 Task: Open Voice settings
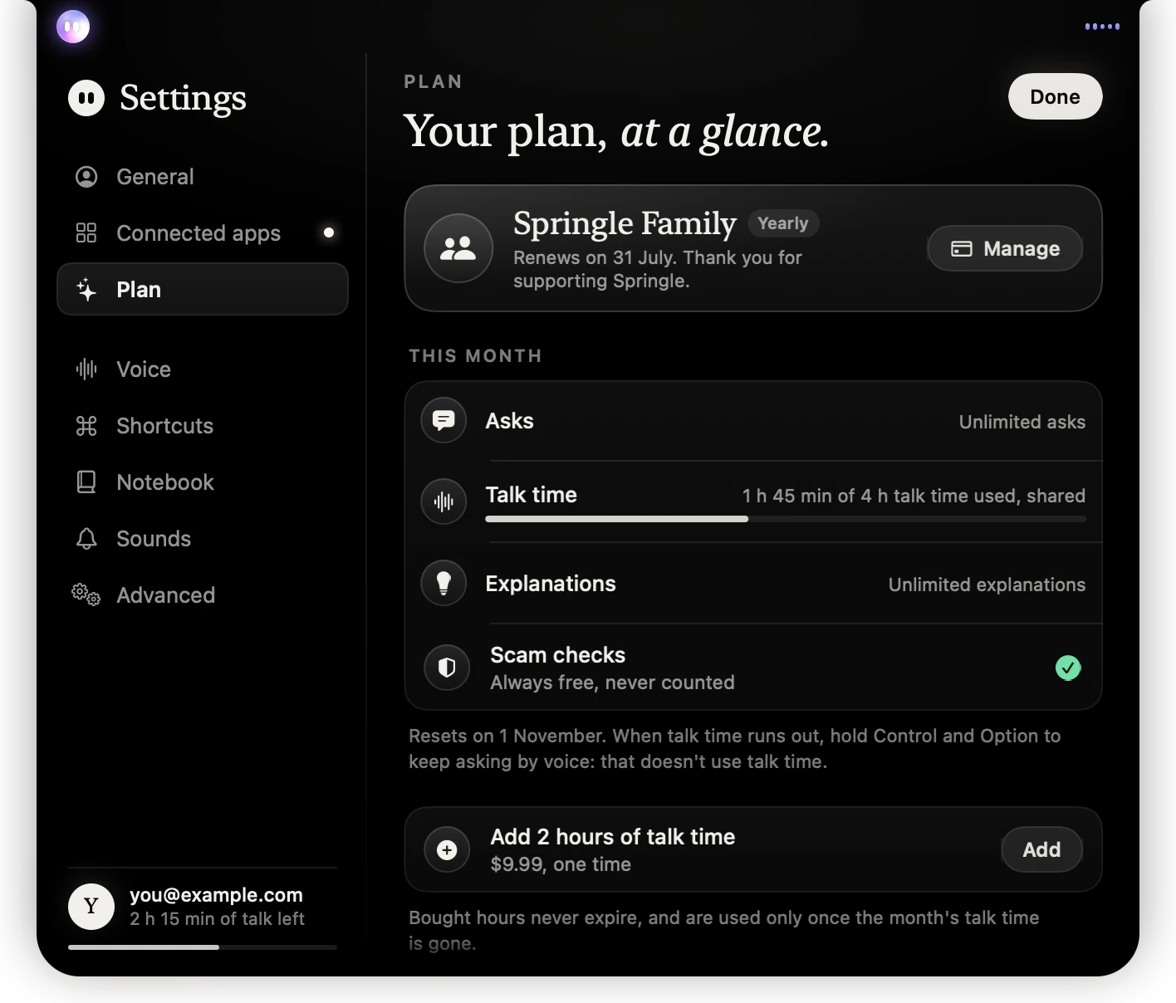coord(203,369)
